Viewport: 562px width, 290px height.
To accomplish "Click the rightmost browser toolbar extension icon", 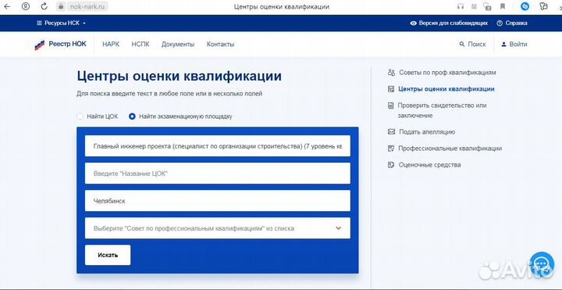I will tap(544, 6).
